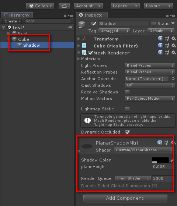Expand the Transform component
The height and width of the screenshot is (206, 177).
pyautogui.click(x=79, y=39)
